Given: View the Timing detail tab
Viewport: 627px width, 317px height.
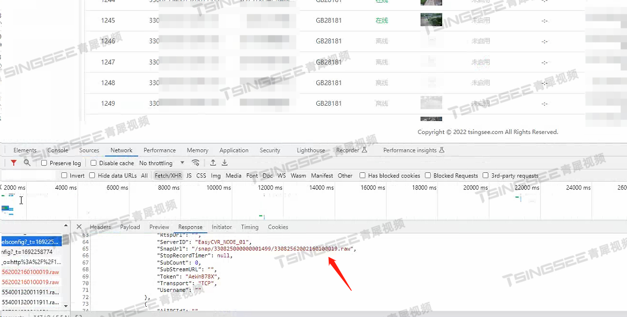Looking at the screenshot, I should tap(250, 227).
